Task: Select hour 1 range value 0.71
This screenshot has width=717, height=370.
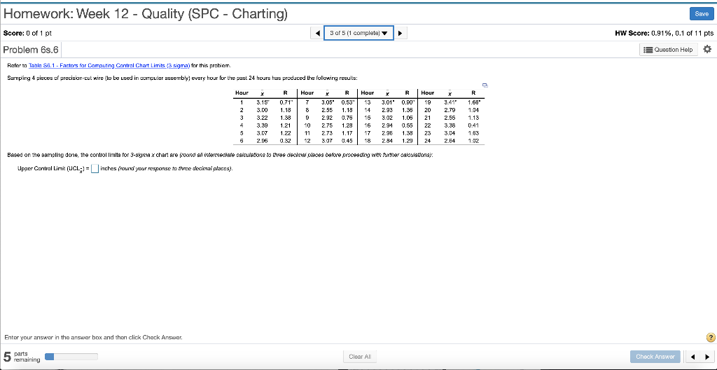Action: (x=286, y=102)
